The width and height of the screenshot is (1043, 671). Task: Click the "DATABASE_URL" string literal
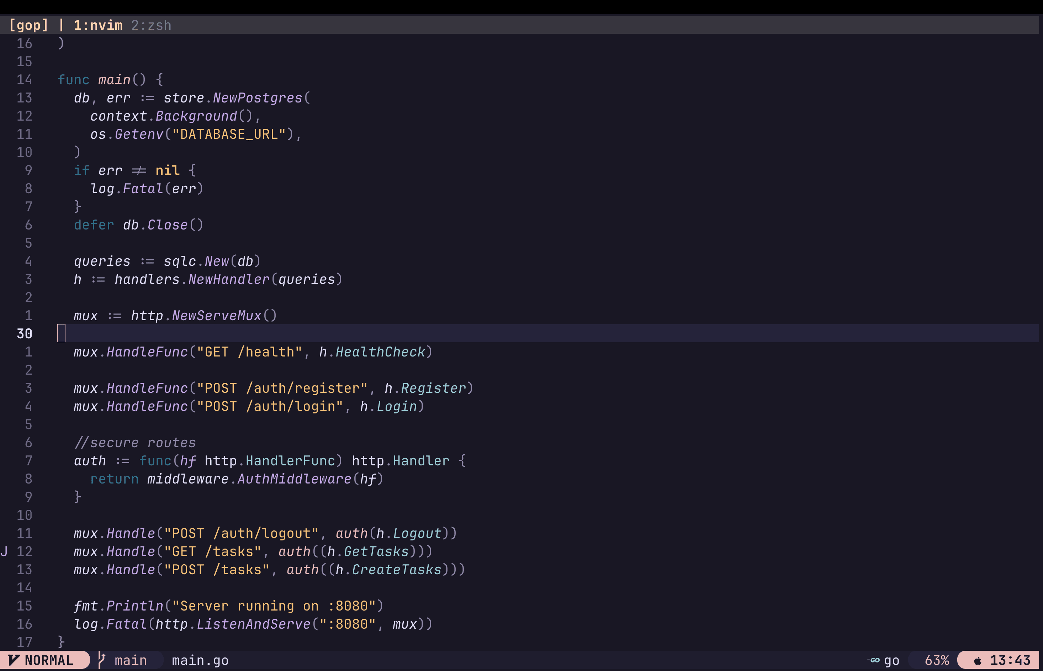(x=229, y=134)
